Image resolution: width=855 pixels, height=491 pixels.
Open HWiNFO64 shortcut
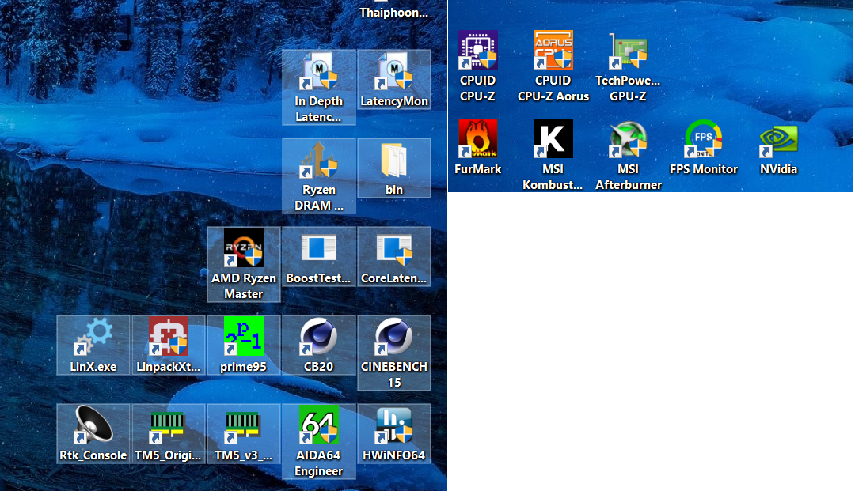tap(393, 434)
